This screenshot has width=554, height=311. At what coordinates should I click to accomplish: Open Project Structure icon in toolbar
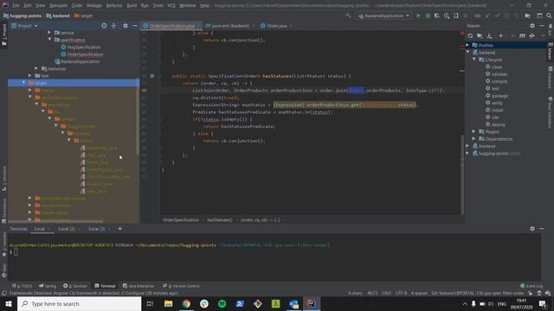pyautogui.click(x=527, y=16)
